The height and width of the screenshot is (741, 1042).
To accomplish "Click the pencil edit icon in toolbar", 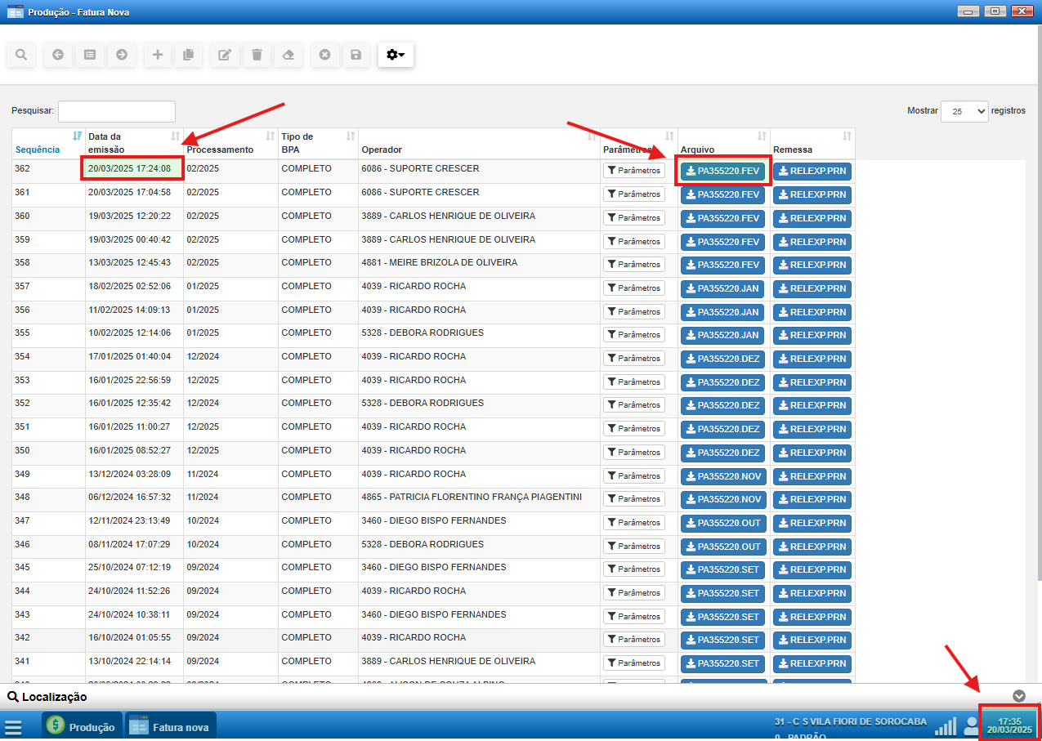I will click(x=225, y=55).
